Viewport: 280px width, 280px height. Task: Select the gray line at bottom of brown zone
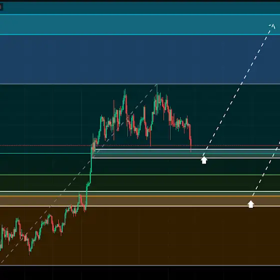tap(140, 265)
